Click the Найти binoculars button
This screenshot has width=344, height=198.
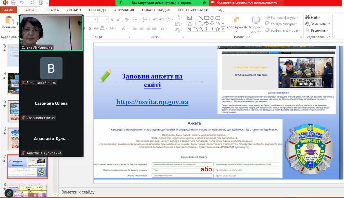click(x=313, y=18)
